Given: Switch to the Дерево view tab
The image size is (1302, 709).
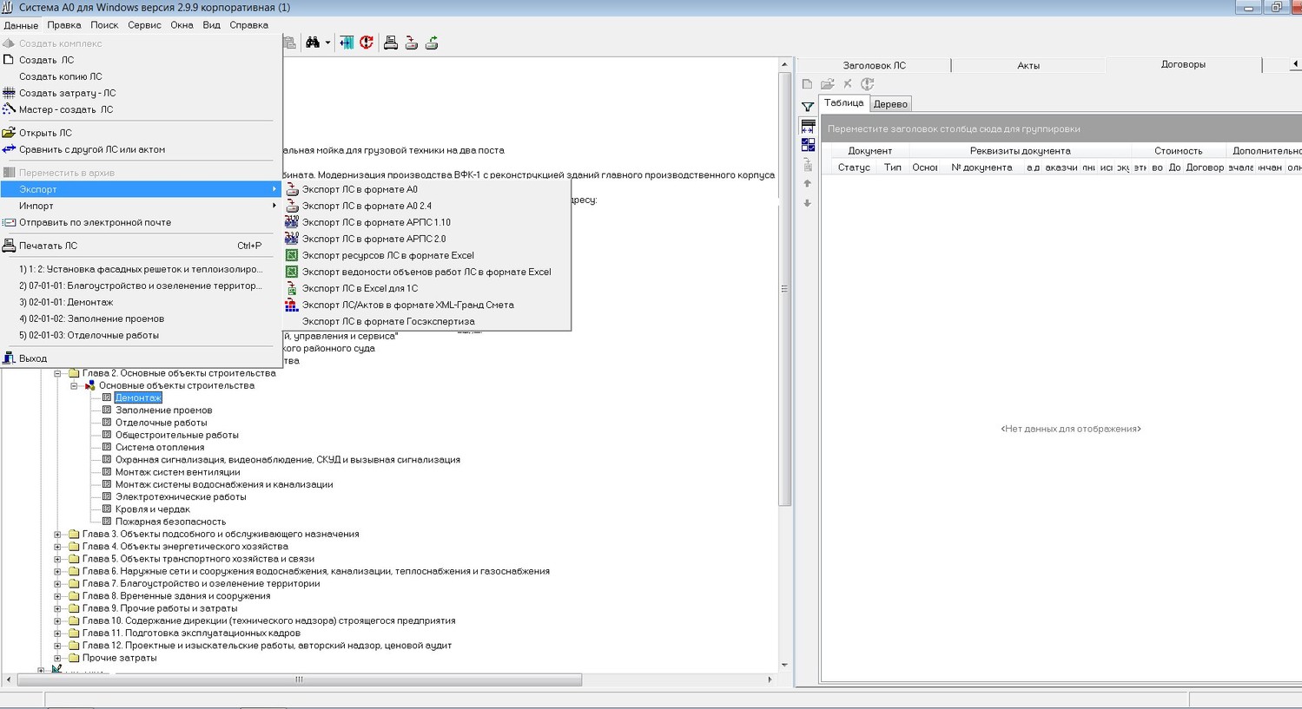Looking at the screenshot, I should 890,104.
